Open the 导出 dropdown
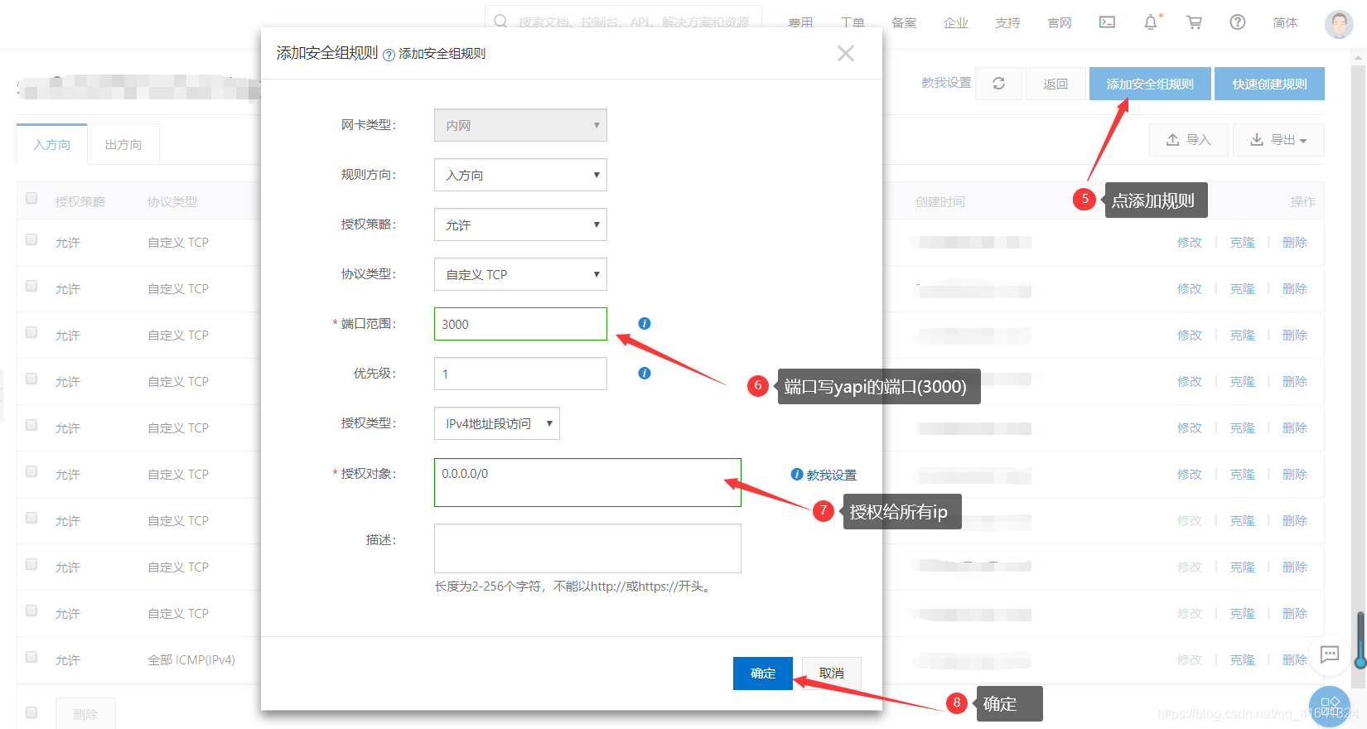This screenshot has width=1367, height=729. click(x=1278, y=140)
